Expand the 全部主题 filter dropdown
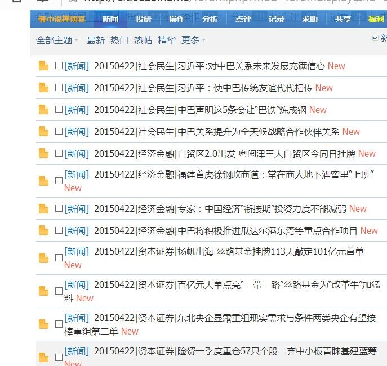The height and width of the screenshot is (366, 387). (57, 40)
